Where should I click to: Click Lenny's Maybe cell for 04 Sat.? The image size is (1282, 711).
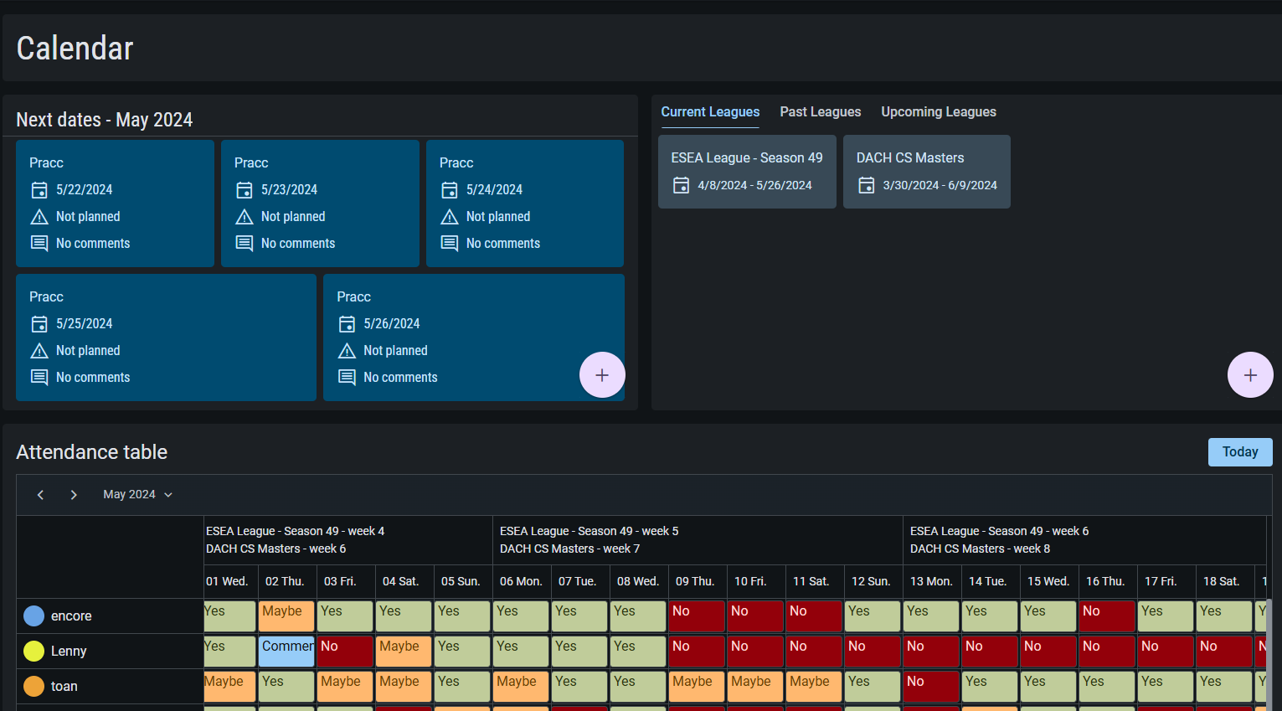404,652
